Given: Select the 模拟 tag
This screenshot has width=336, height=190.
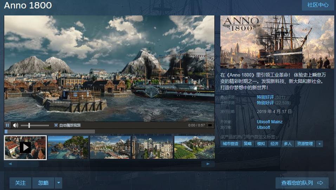Looking at the screenshot, I should pyautogui.click(x=261, y=144).
